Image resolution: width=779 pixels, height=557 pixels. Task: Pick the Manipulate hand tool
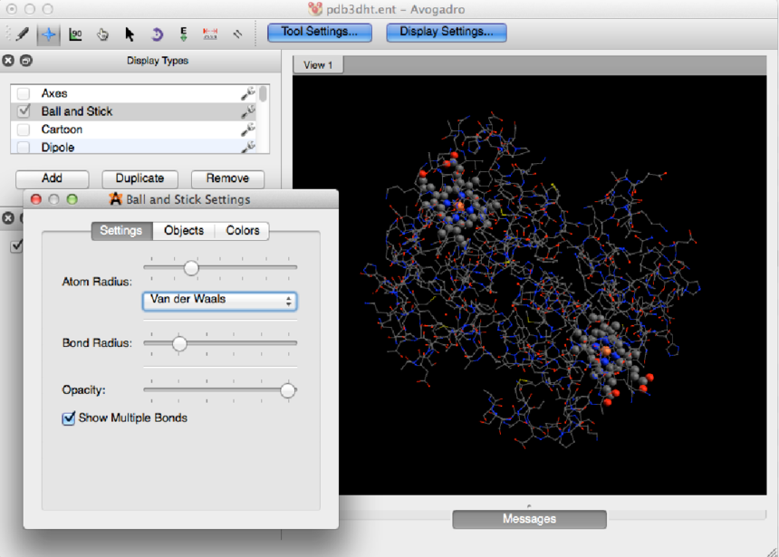[102, 34]
